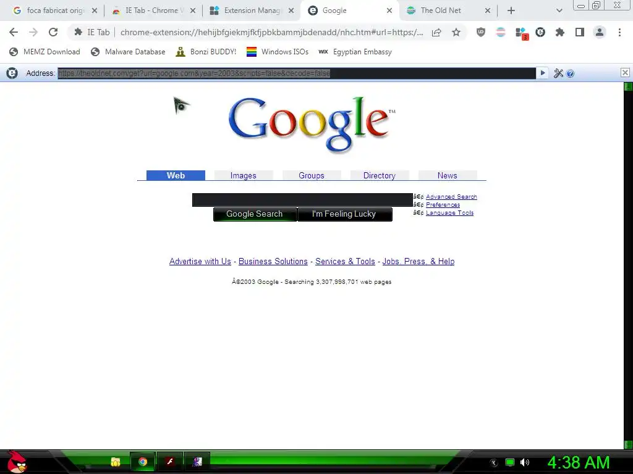Close the The Old Net tab

(x=488, y=10)
